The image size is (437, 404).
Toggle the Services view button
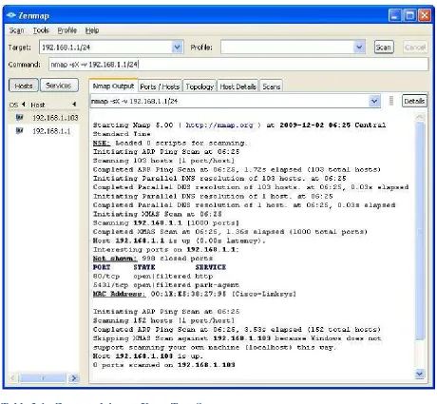coord(59,86)
